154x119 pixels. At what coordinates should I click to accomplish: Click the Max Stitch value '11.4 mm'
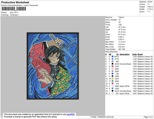(x=122, y=42)
